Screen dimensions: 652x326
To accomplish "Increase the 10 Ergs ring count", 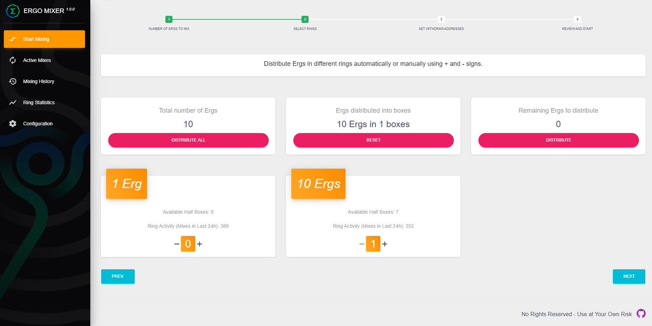I will [385, 244].
